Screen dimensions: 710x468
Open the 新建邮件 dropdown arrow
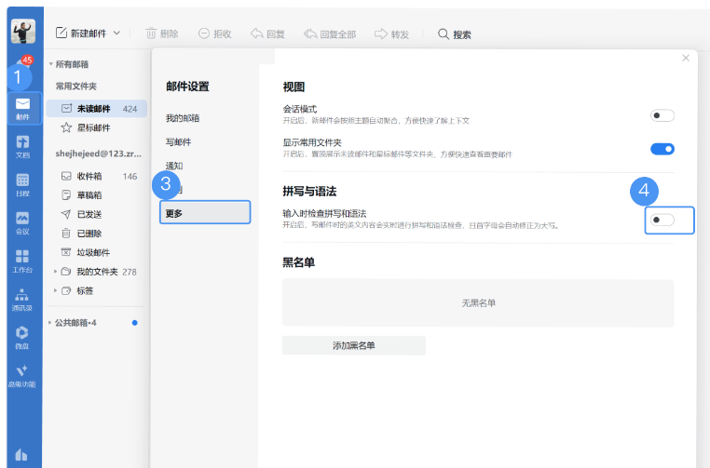[116, 33]
